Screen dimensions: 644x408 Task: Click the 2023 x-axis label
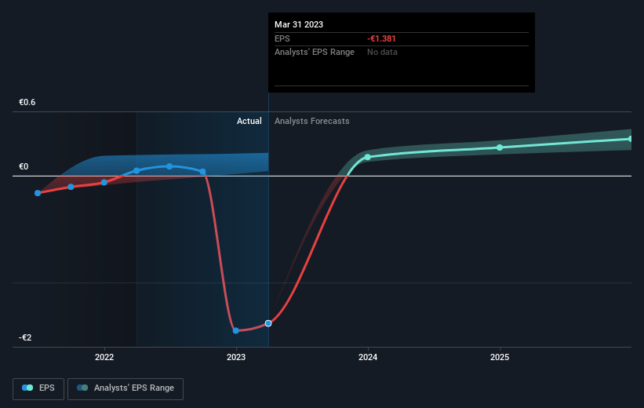tap(236, 357)
